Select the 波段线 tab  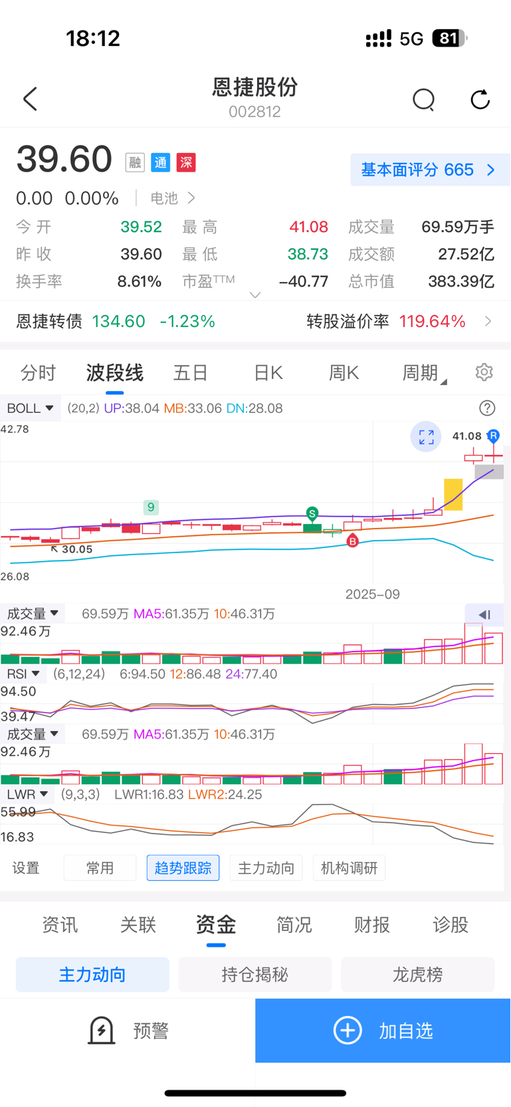tap(115, 372)
